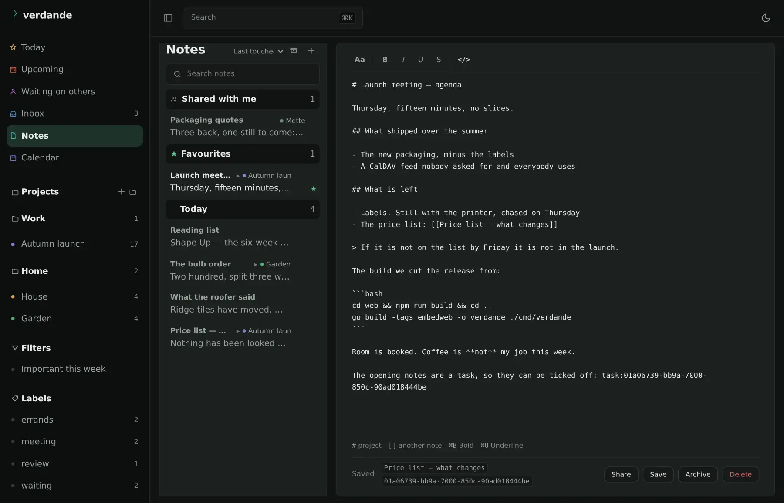Open linked note Price list — what changes chip

coord(434,468)
